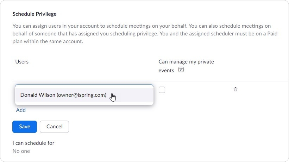Save the schedule privilege settings
The height and width of the screenshot is (162, 289).
pyautogui.click(x=25, y=127)
